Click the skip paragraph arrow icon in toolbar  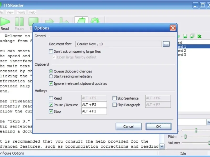(64, 20)
